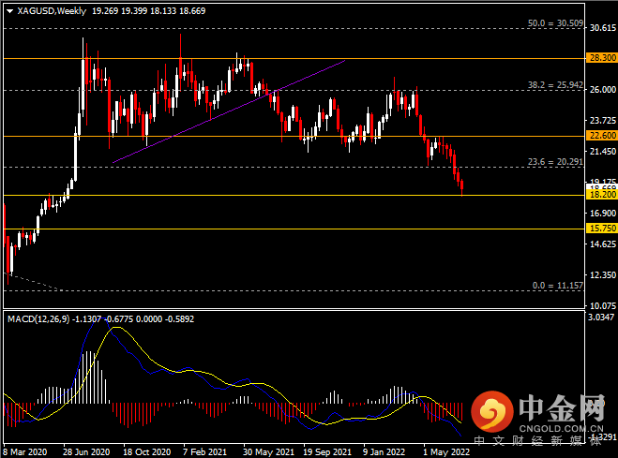Select the 18.200 yellow price label

[601, 195]
